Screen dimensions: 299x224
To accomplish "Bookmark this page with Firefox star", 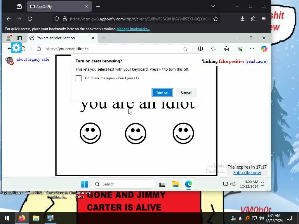I will coord(216,19).
